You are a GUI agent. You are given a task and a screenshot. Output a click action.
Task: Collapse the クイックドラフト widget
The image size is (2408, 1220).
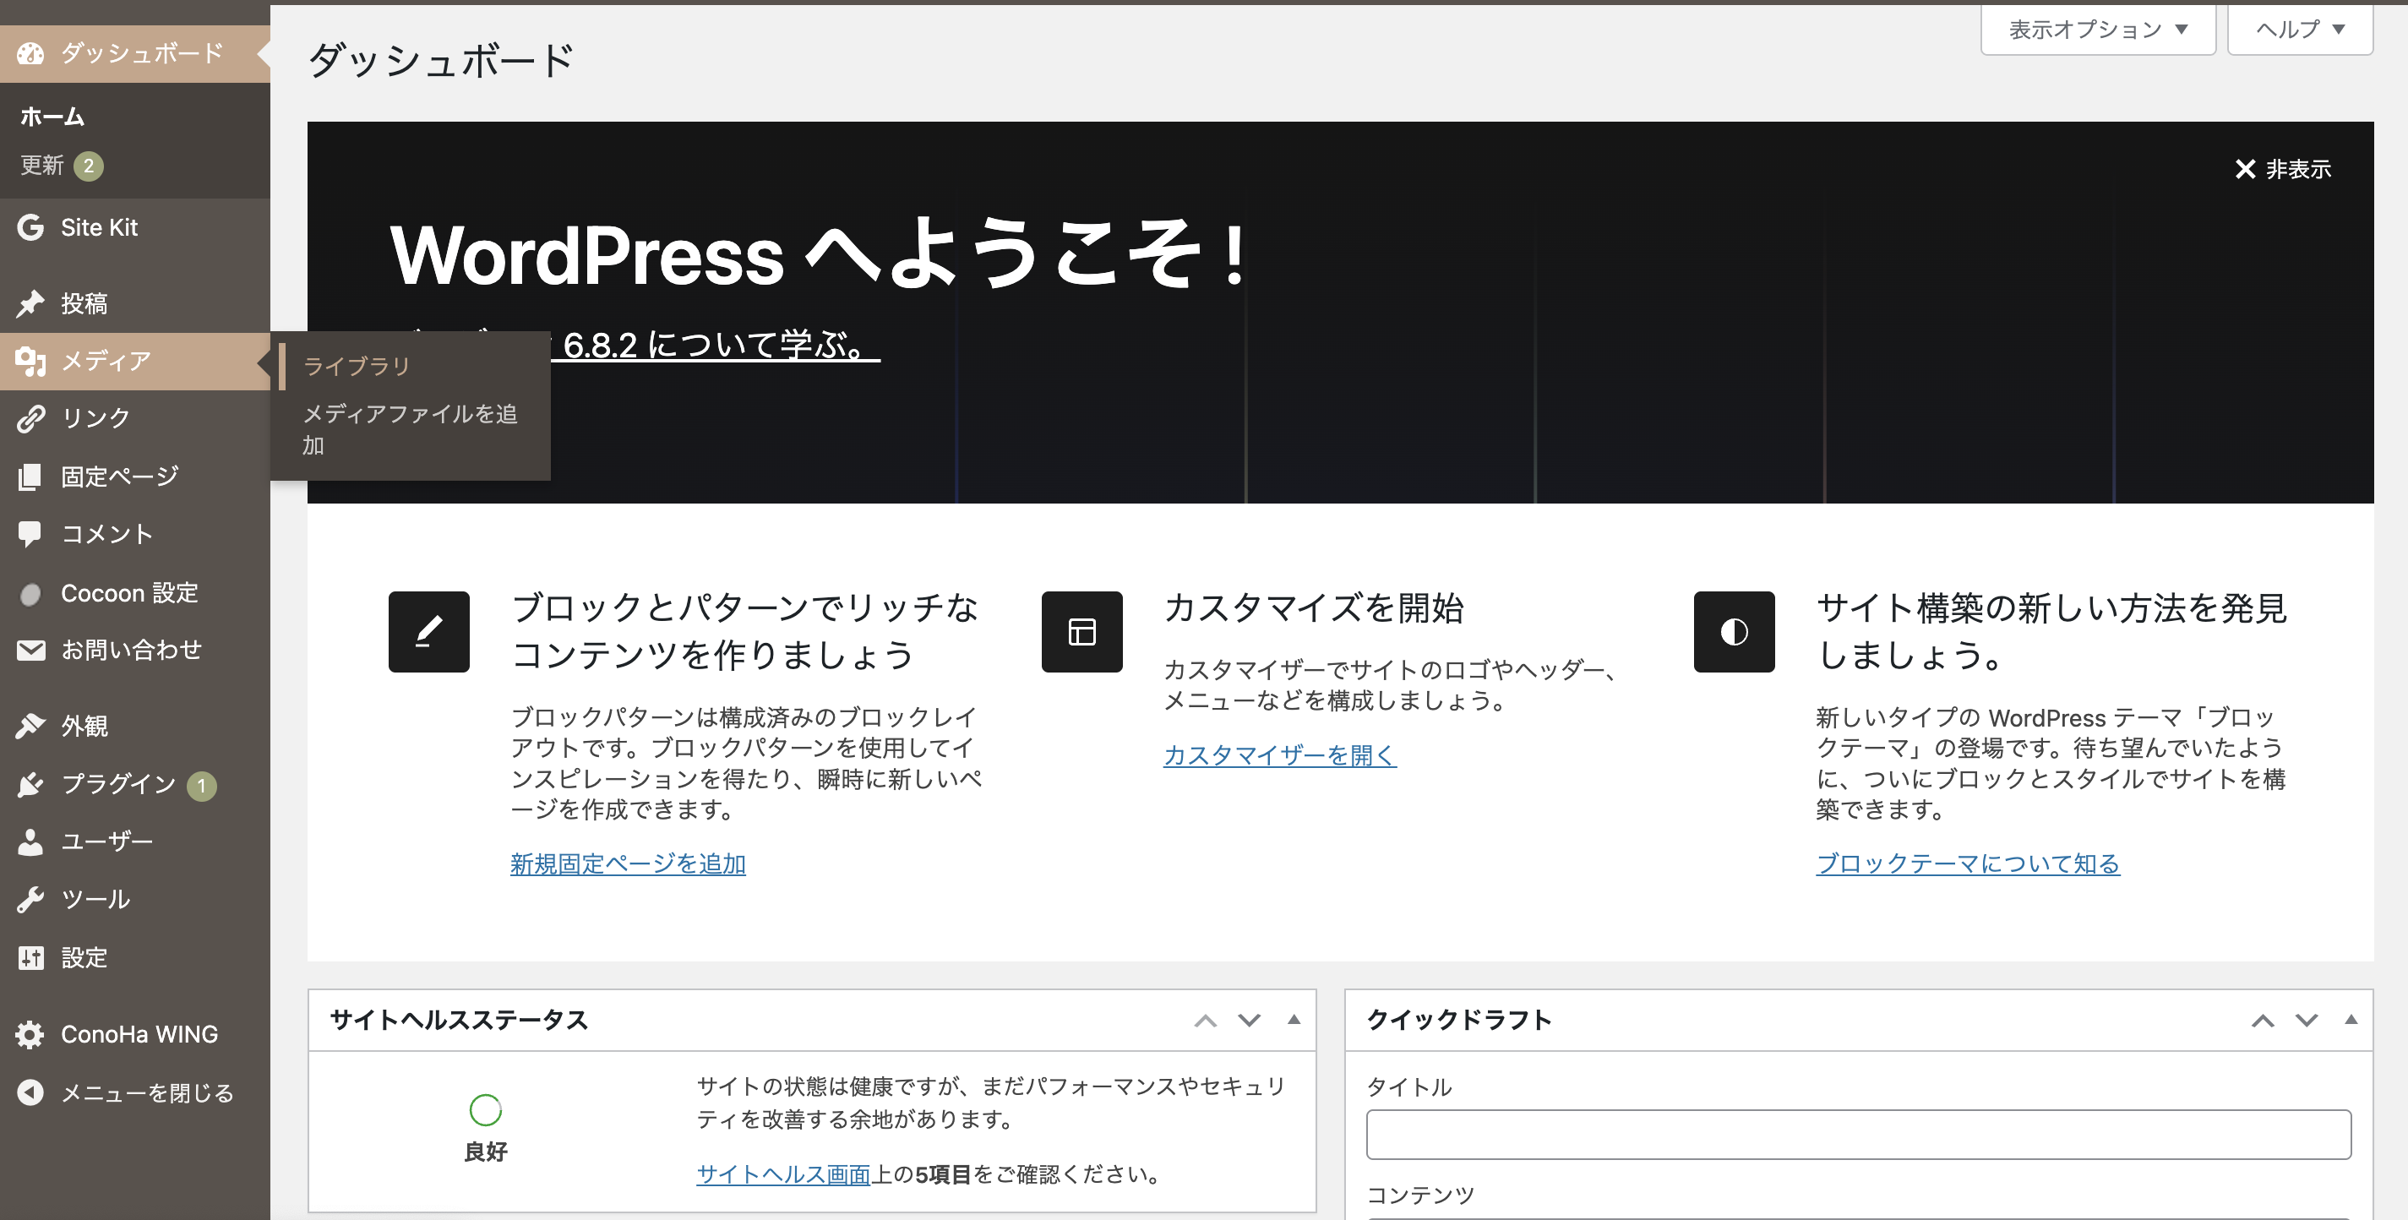[x=2351, y=1020]
